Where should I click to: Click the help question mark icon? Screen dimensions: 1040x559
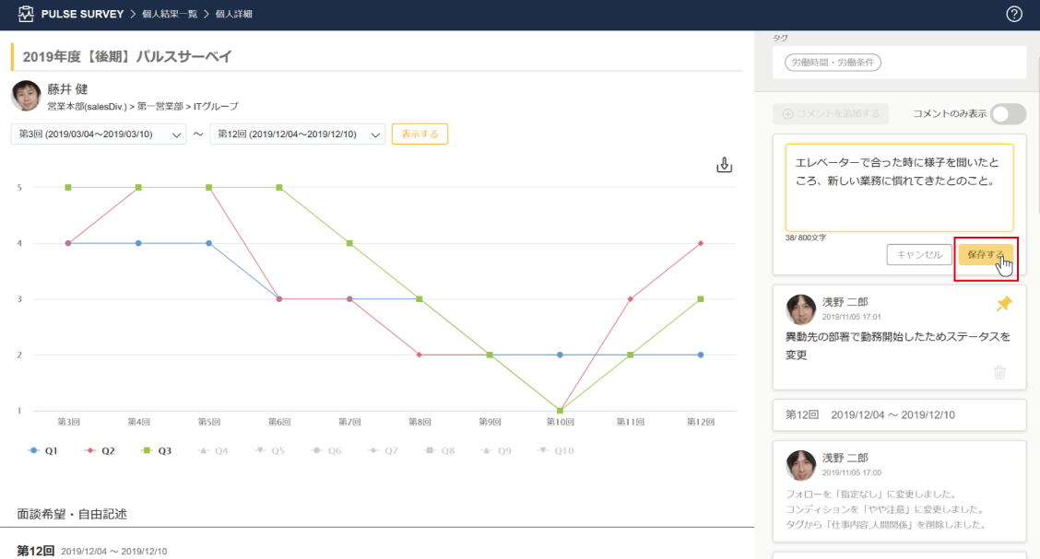(1014, 14)
